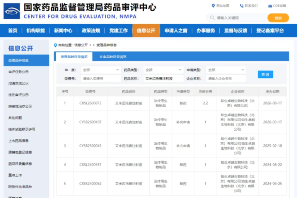Open 党建工作 navigation item
The width and height of the screenshot is (297, 198).
[118, 30]
